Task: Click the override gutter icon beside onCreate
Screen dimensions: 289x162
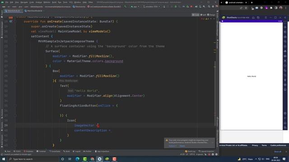Action: 11,22
